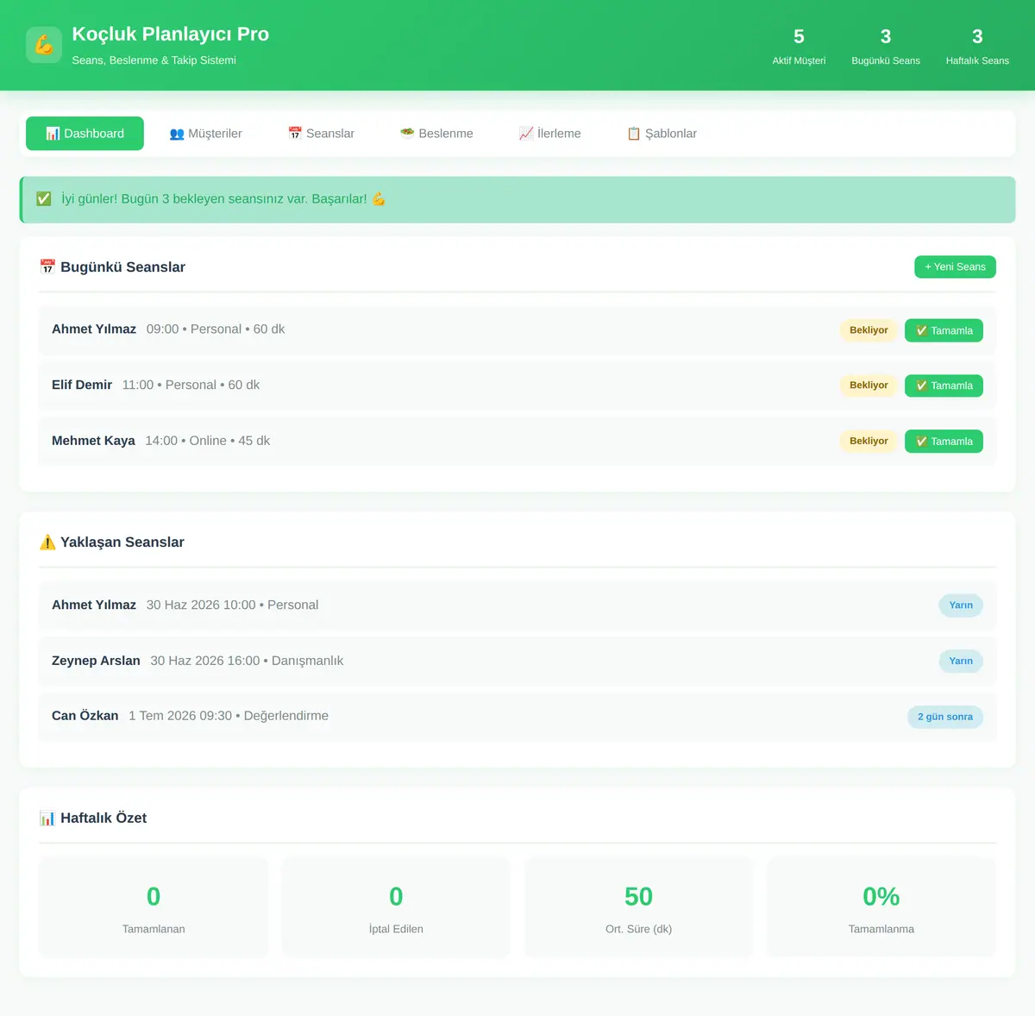
Task: Switch to the Müşteriler tab
Action: pos(205,134)
